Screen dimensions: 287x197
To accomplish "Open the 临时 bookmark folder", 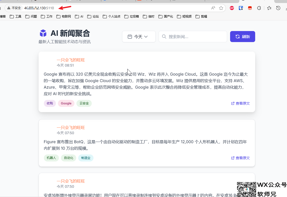I will pos(149,17).
